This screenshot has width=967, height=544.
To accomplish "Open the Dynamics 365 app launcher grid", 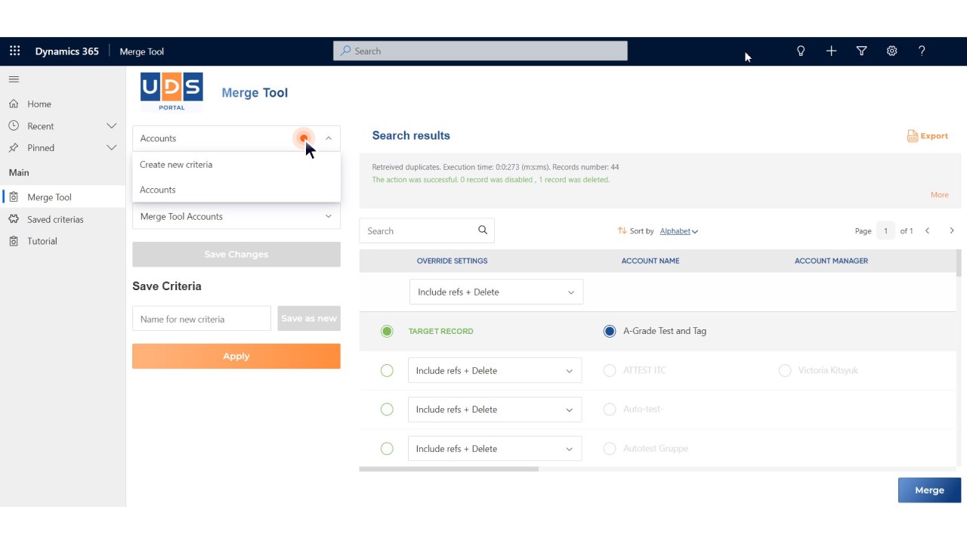I will [14, 51].
